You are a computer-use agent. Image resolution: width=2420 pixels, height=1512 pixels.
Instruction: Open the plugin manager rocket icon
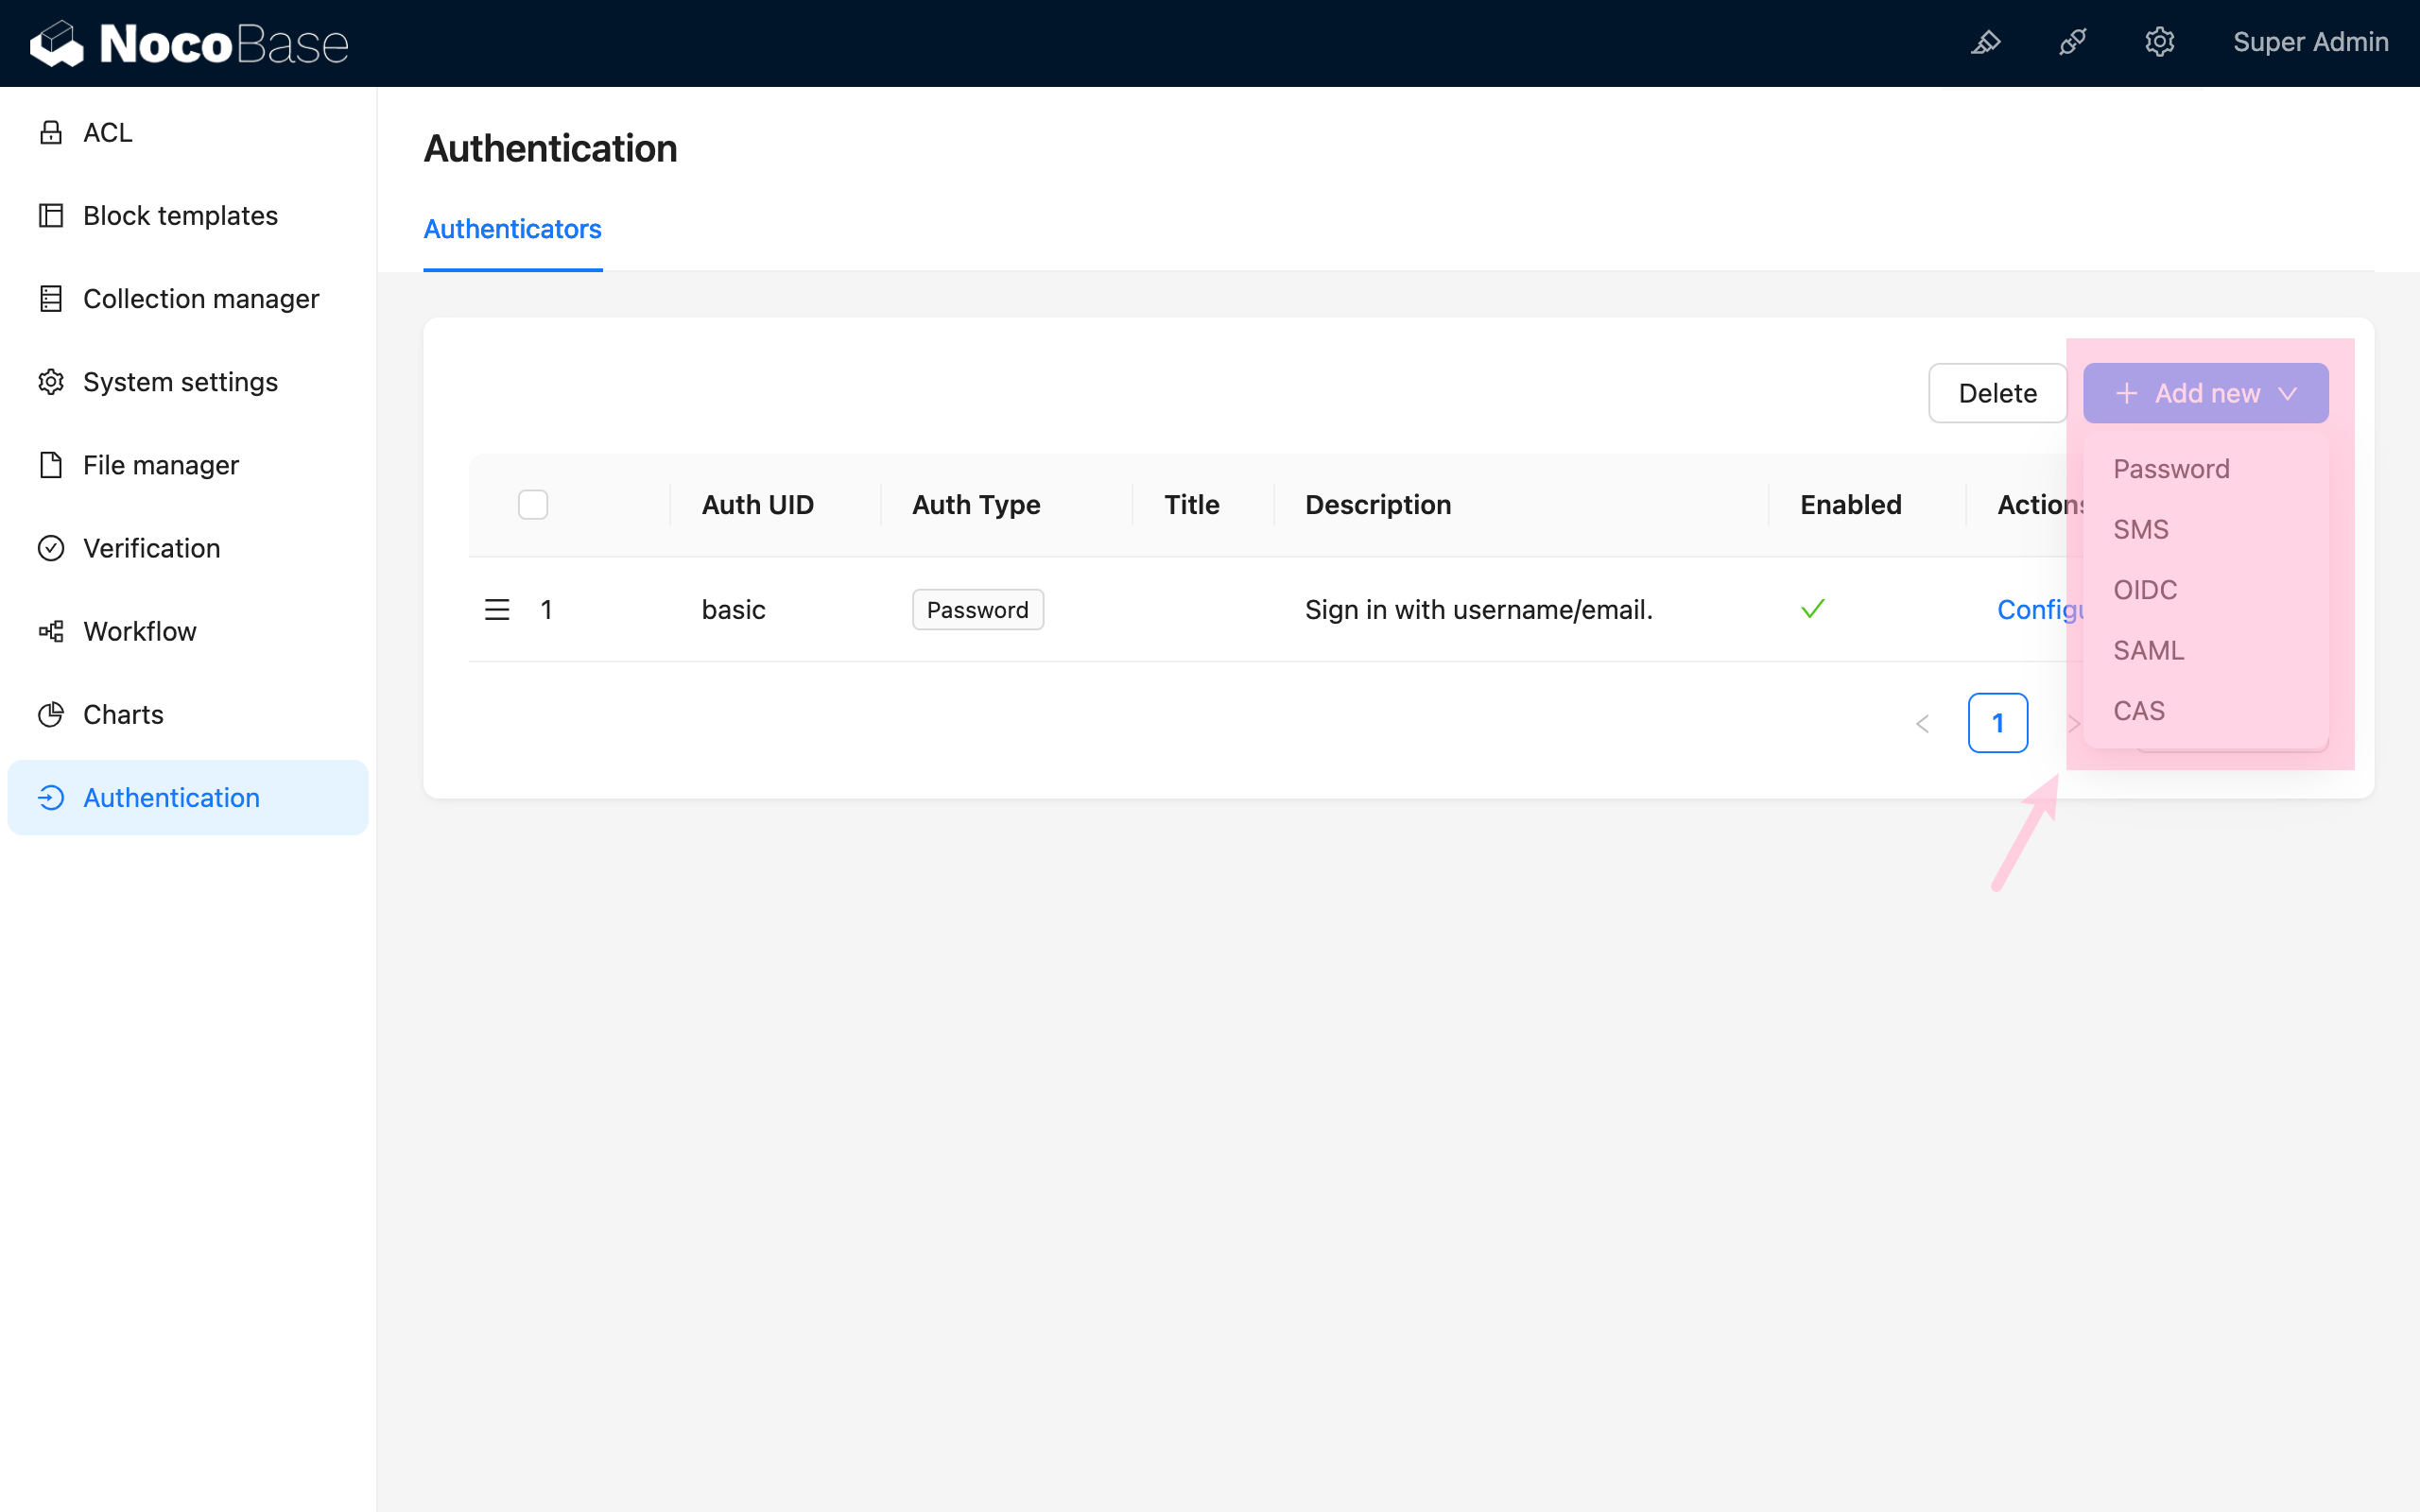tap(2072, 42)
